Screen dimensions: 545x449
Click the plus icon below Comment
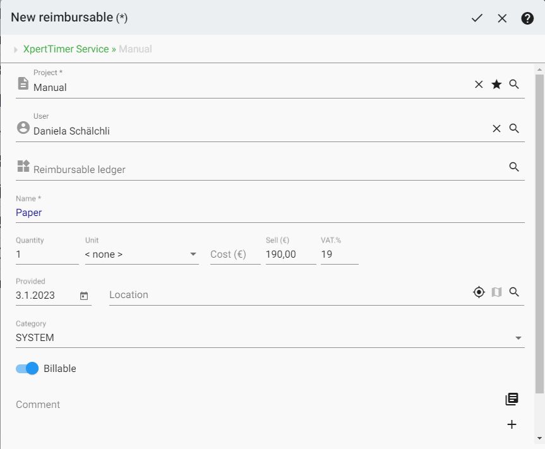tap(512, 424)
